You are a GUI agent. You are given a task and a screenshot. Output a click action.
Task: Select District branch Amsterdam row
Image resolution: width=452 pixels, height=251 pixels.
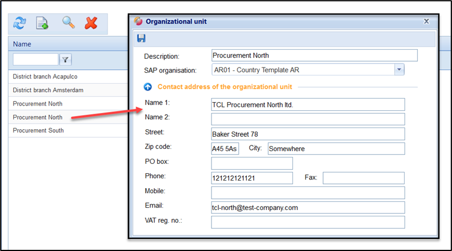click(x=48, y=90)
